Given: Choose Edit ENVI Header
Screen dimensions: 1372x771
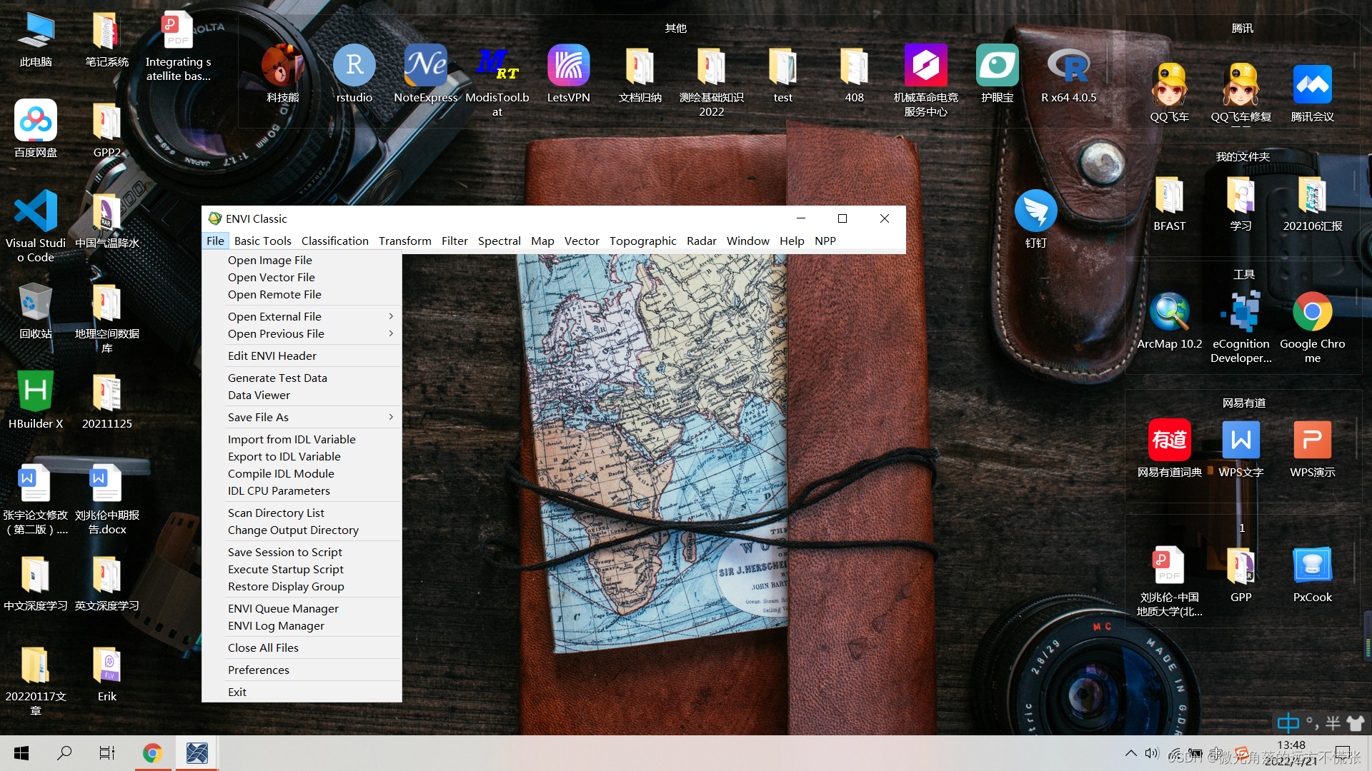Looking at the screenshot, I should (x=272, y=356).
